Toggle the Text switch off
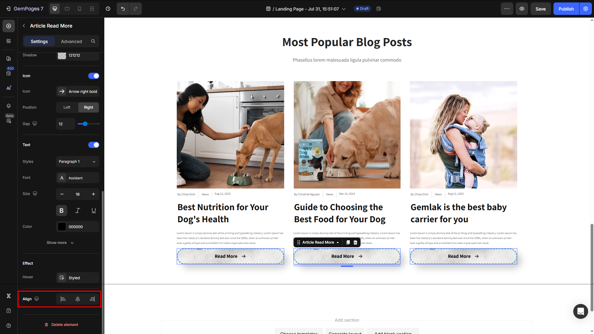This screenshot has width=594, height=334. pyautogui.click(x=93, y=145)
